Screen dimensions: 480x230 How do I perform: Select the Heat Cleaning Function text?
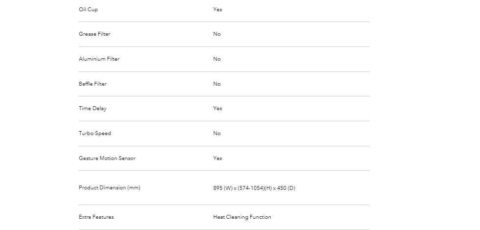coord(242,217)
